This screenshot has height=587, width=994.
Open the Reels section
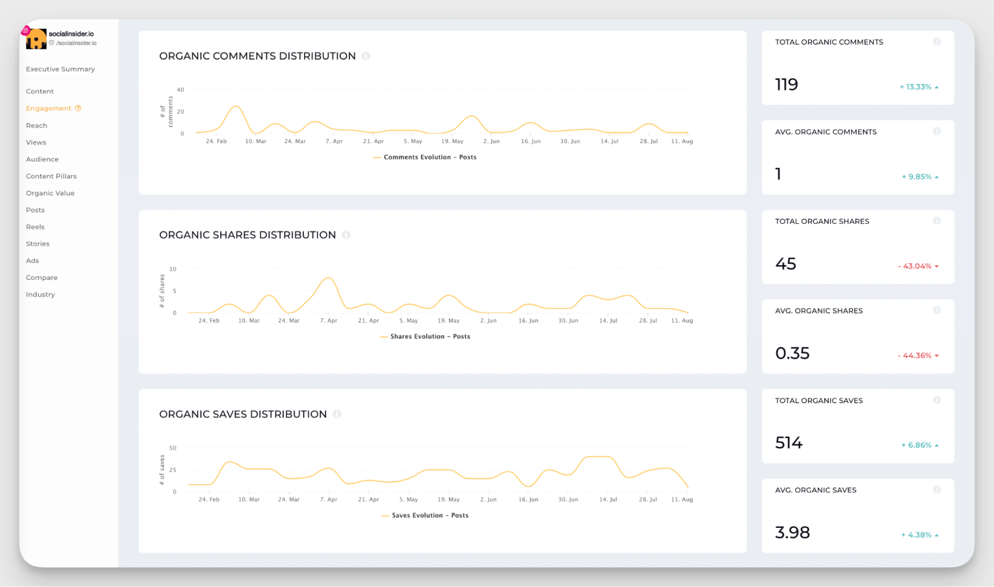coord(35,227)
